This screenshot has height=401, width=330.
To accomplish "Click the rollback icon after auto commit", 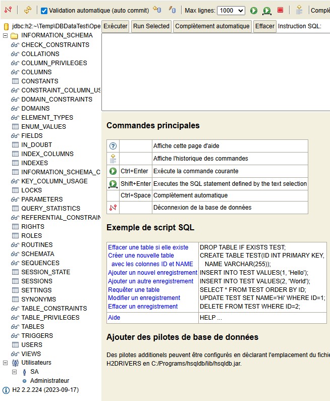I will (x=157, y=10).
